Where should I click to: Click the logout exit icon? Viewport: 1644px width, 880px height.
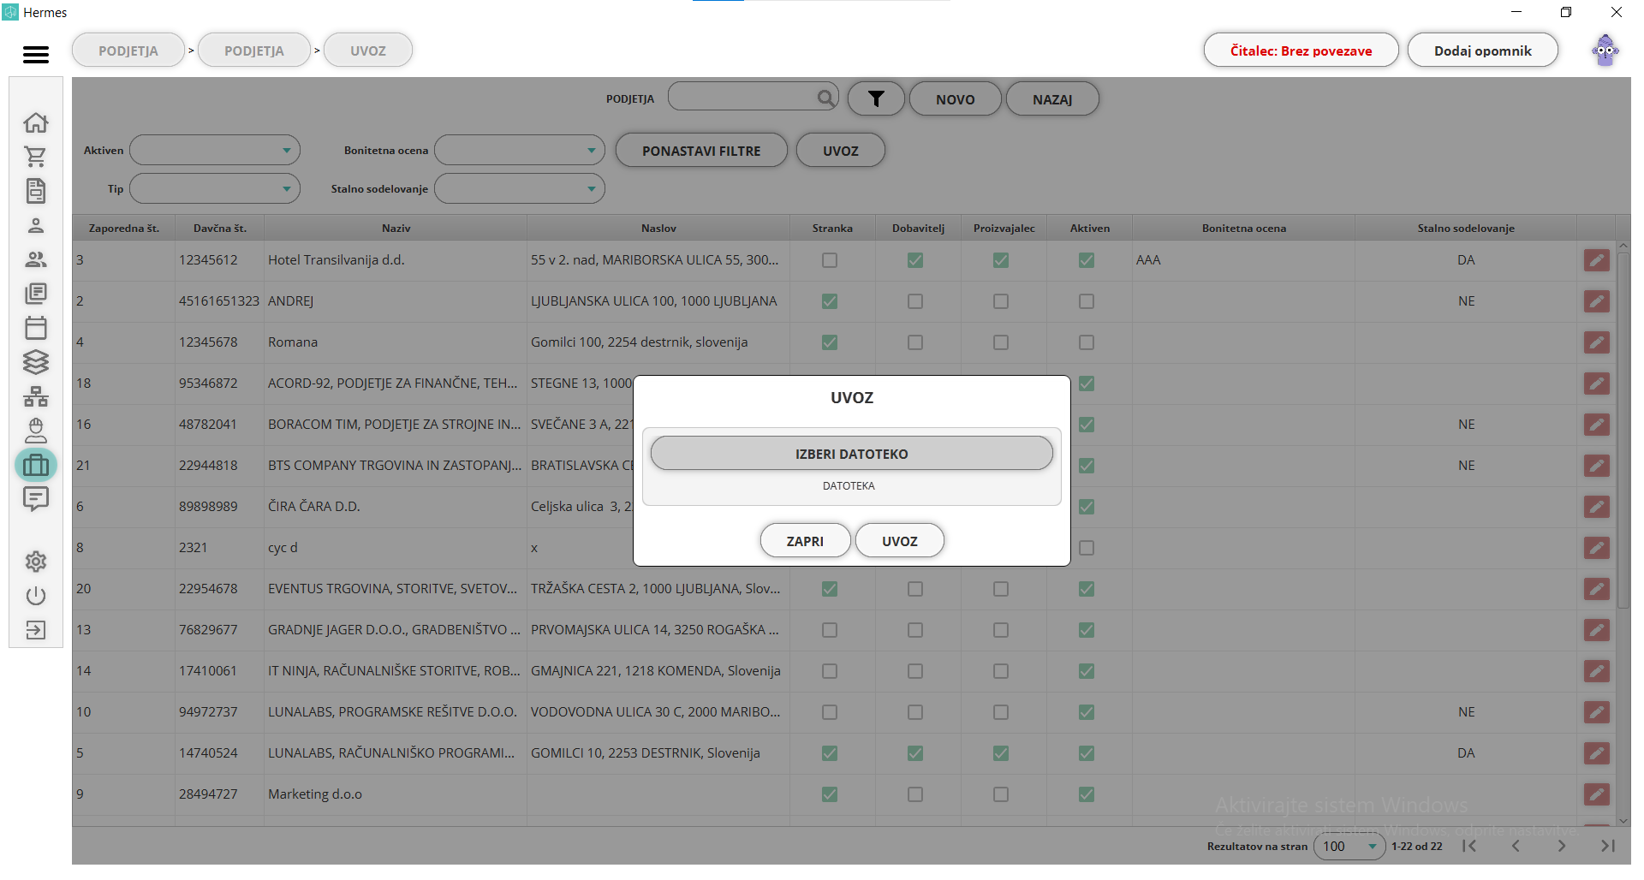coord(35,630)
